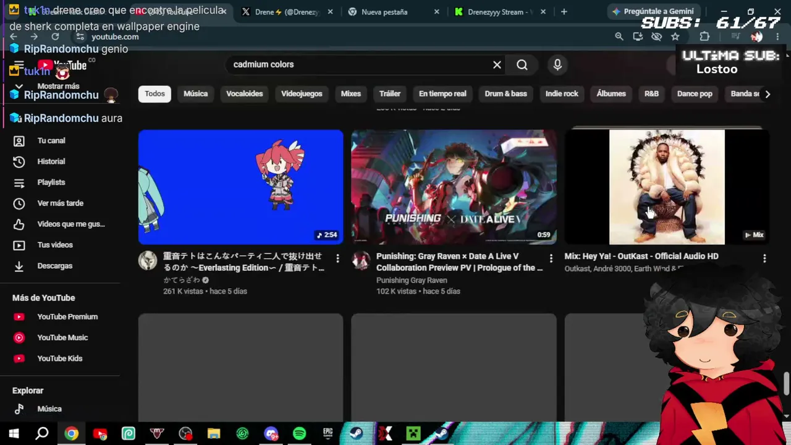
Task: Open the Chrome three-dot menu
Action: (777, 36)
